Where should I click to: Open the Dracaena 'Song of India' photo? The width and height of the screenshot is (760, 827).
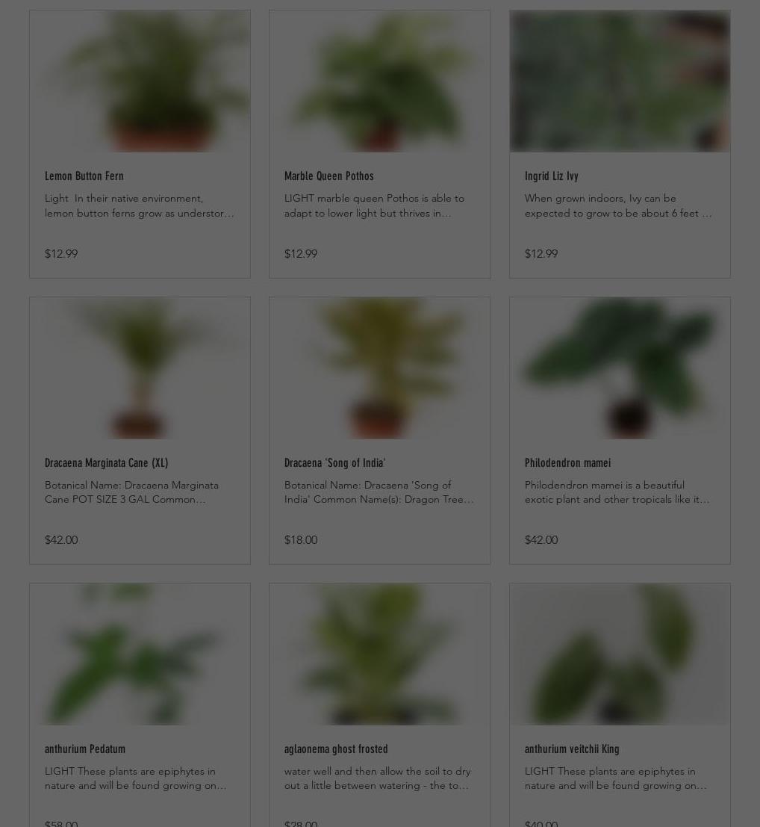click(x=379, y=368)
